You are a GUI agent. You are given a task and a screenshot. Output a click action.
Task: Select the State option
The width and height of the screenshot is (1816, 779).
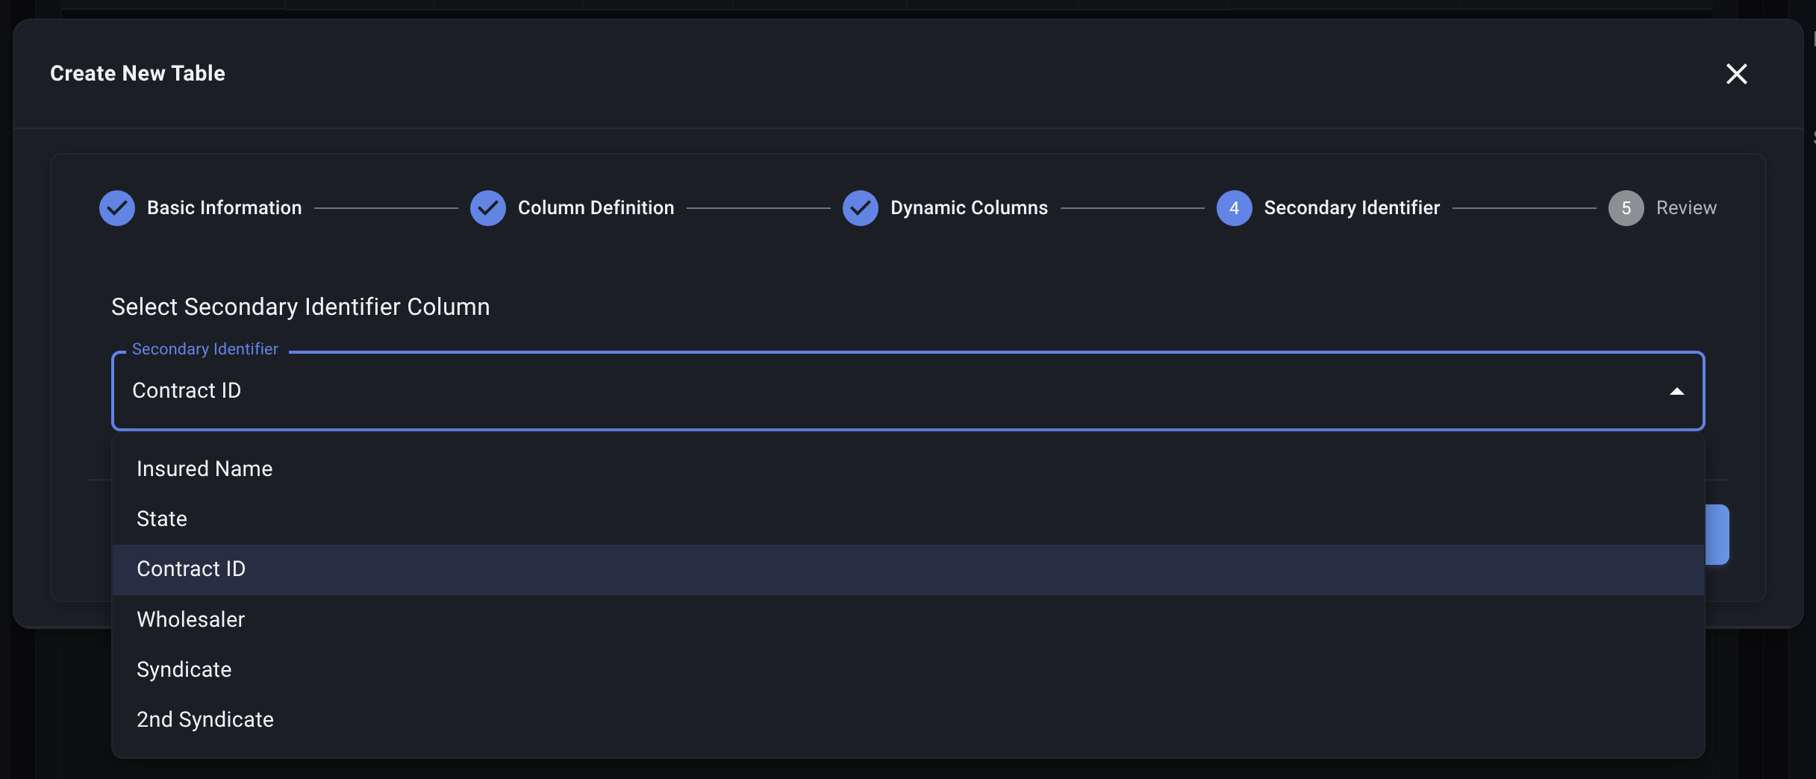[x=162, y=519]
